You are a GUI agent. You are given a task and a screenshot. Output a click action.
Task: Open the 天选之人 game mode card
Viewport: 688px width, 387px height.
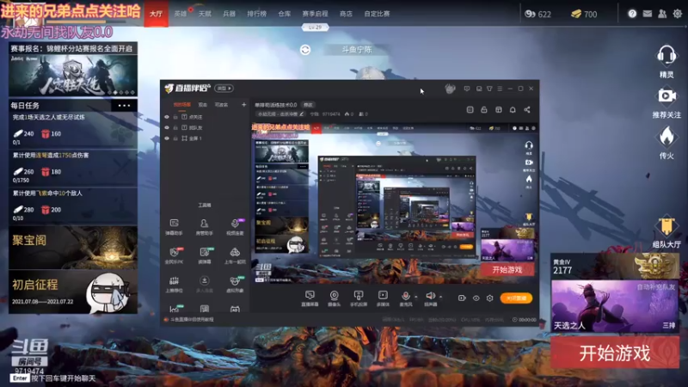click(615, 306)
